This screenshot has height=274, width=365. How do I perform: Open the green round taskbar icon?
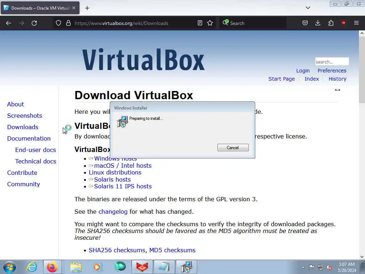point(120,267)
